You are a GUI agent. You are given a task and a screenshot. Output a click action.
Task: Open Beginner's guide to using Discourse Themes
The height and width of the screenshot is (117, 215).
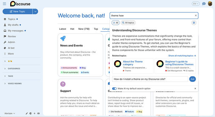[x=179, y=63]
